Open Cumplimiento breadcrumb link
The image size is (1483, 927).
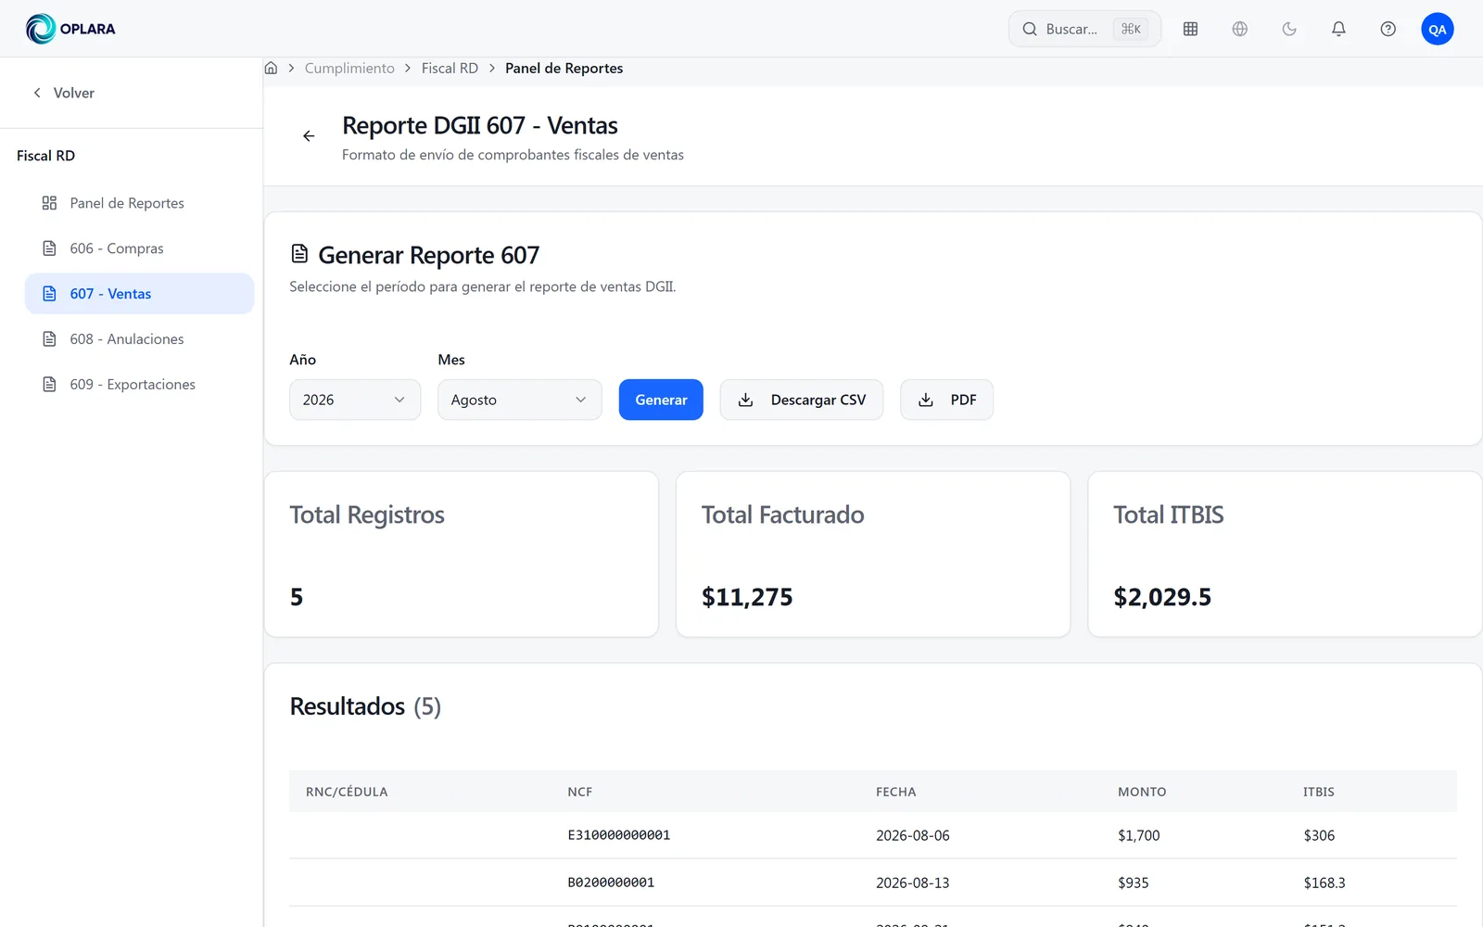tap(349, 68)
